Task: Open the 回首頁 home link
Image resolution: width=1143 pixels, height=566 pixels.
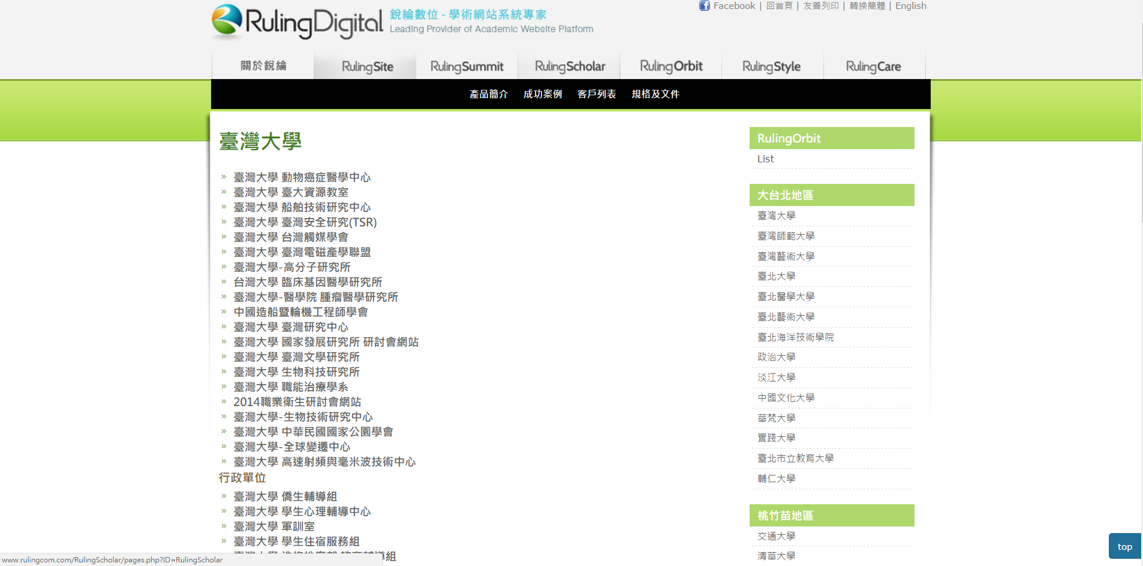Action: pos(779,6)
